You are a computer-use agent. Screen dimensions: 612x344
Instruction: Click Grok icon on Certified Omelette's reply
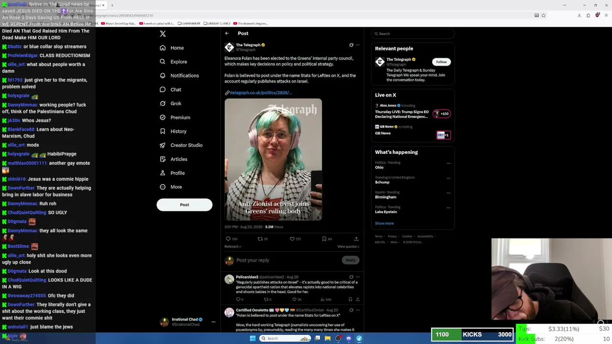(x=351, y=310)
